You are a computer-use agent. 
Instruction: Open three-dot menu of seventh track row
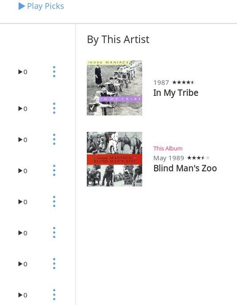pos(54,264)
